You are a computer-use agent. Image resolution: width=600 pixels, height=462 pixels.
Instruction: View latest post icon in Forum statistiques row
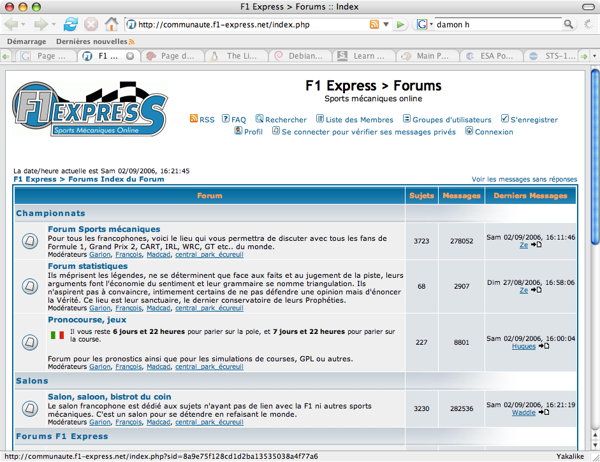536,290
